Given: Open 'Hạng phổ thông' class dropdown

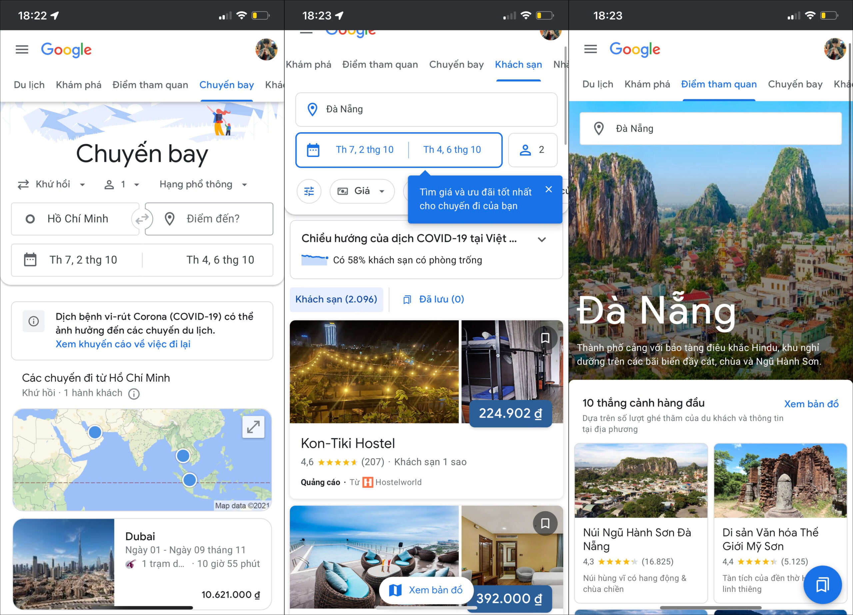Looking at the screenshot, I should (204, 184).
